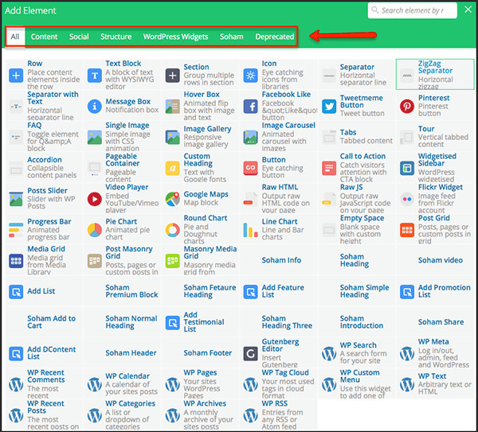The height and width of the screenshot is (432, 478).
Task: Click the Add Feature List icon
Action: [251, 292]
